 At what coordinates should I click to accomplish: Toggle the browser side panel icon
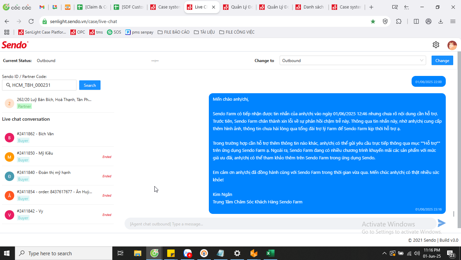(x=416, y=21)
